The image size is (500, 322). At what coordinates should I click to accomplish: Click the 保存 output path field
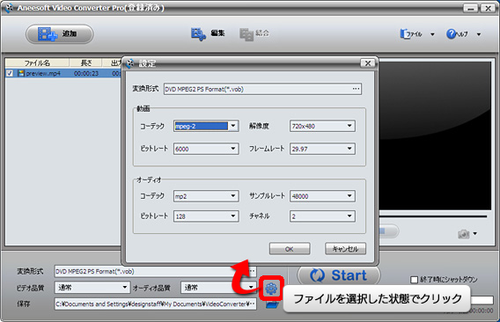coord(155,304)
